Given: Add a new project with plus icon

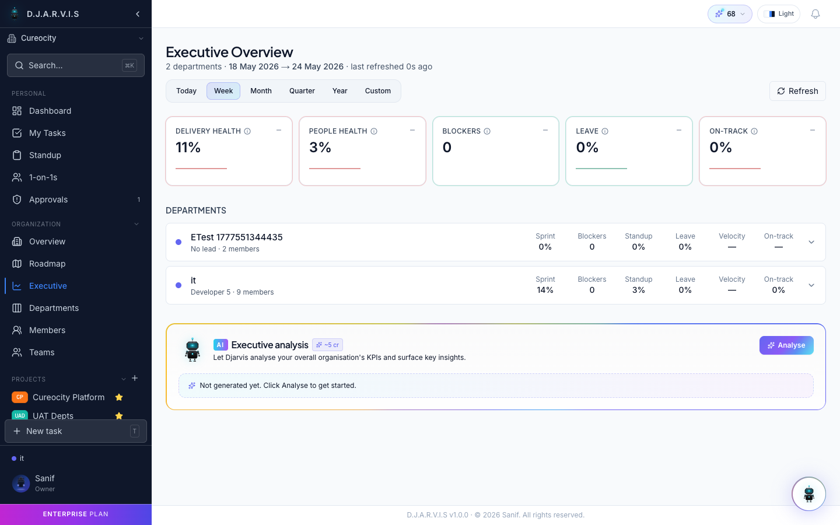Looking at the screenshot, I should [x=135, y=378].
